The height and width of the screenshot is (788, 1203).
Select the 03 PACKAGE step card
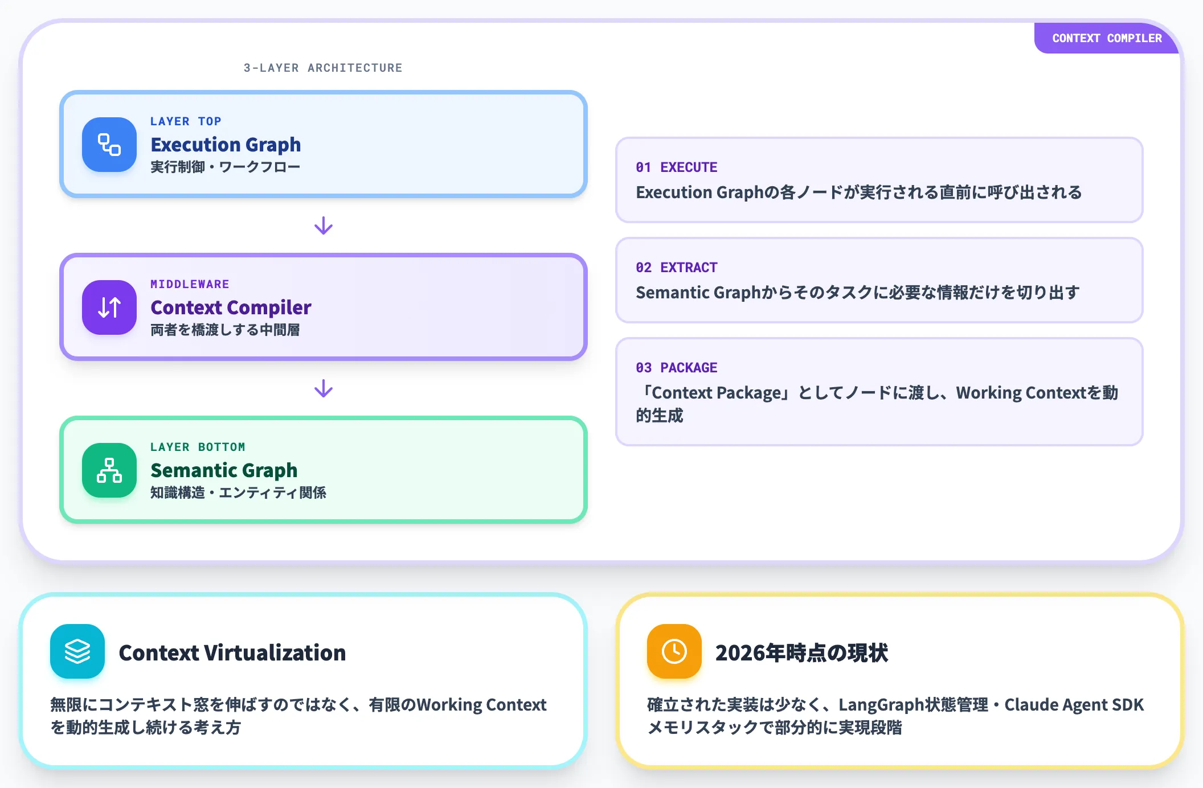tap(879, 392)
